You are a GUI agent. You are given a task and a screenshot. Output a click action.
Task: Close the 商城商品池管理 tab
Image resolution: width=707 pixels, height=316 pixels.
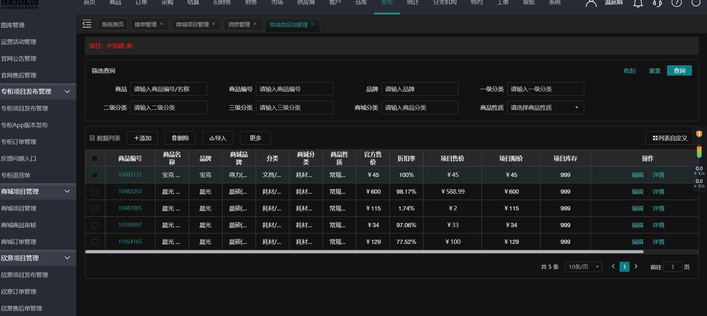(x=313, y=24)
